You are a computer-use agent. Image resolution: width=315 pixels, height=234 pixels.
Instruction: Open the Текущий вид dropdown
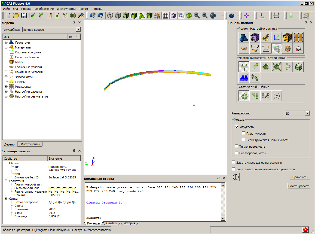[x=78, y=29]
